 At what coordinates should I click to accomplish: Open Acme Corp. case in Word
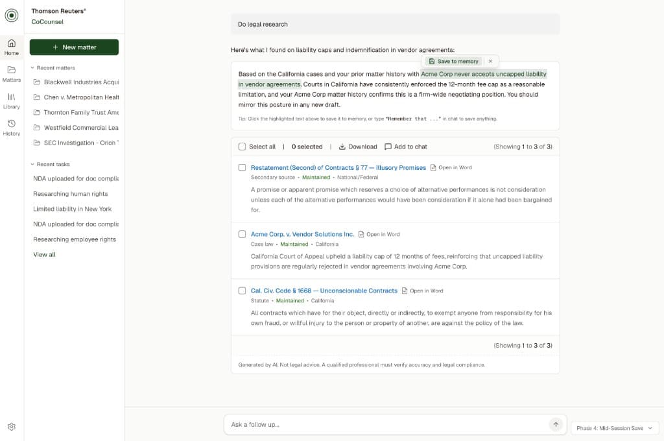[x=379, y=234]
